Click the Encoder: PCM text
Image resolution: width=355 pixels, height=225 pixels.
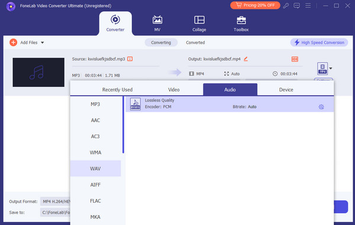coord(158,107)
